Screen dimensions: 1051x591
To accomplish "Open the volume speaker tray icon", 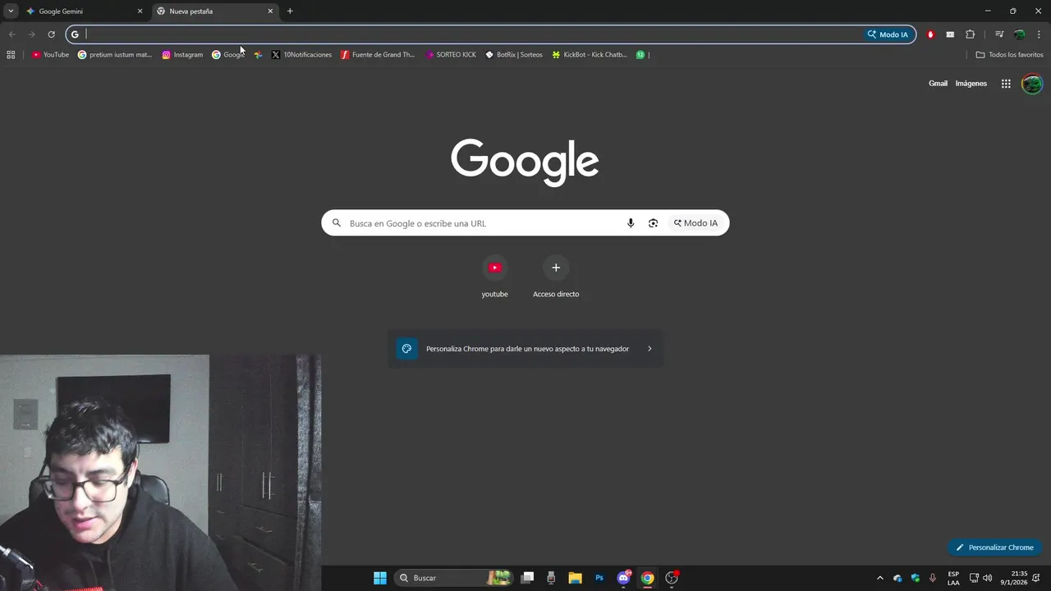I will tap(988, 578).
